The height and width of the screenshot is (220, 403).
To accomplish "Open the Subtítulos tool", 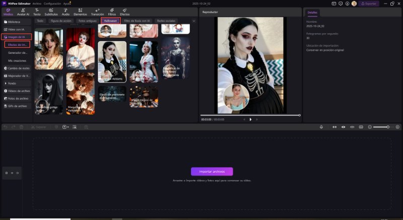I will (x=51, y=12).
